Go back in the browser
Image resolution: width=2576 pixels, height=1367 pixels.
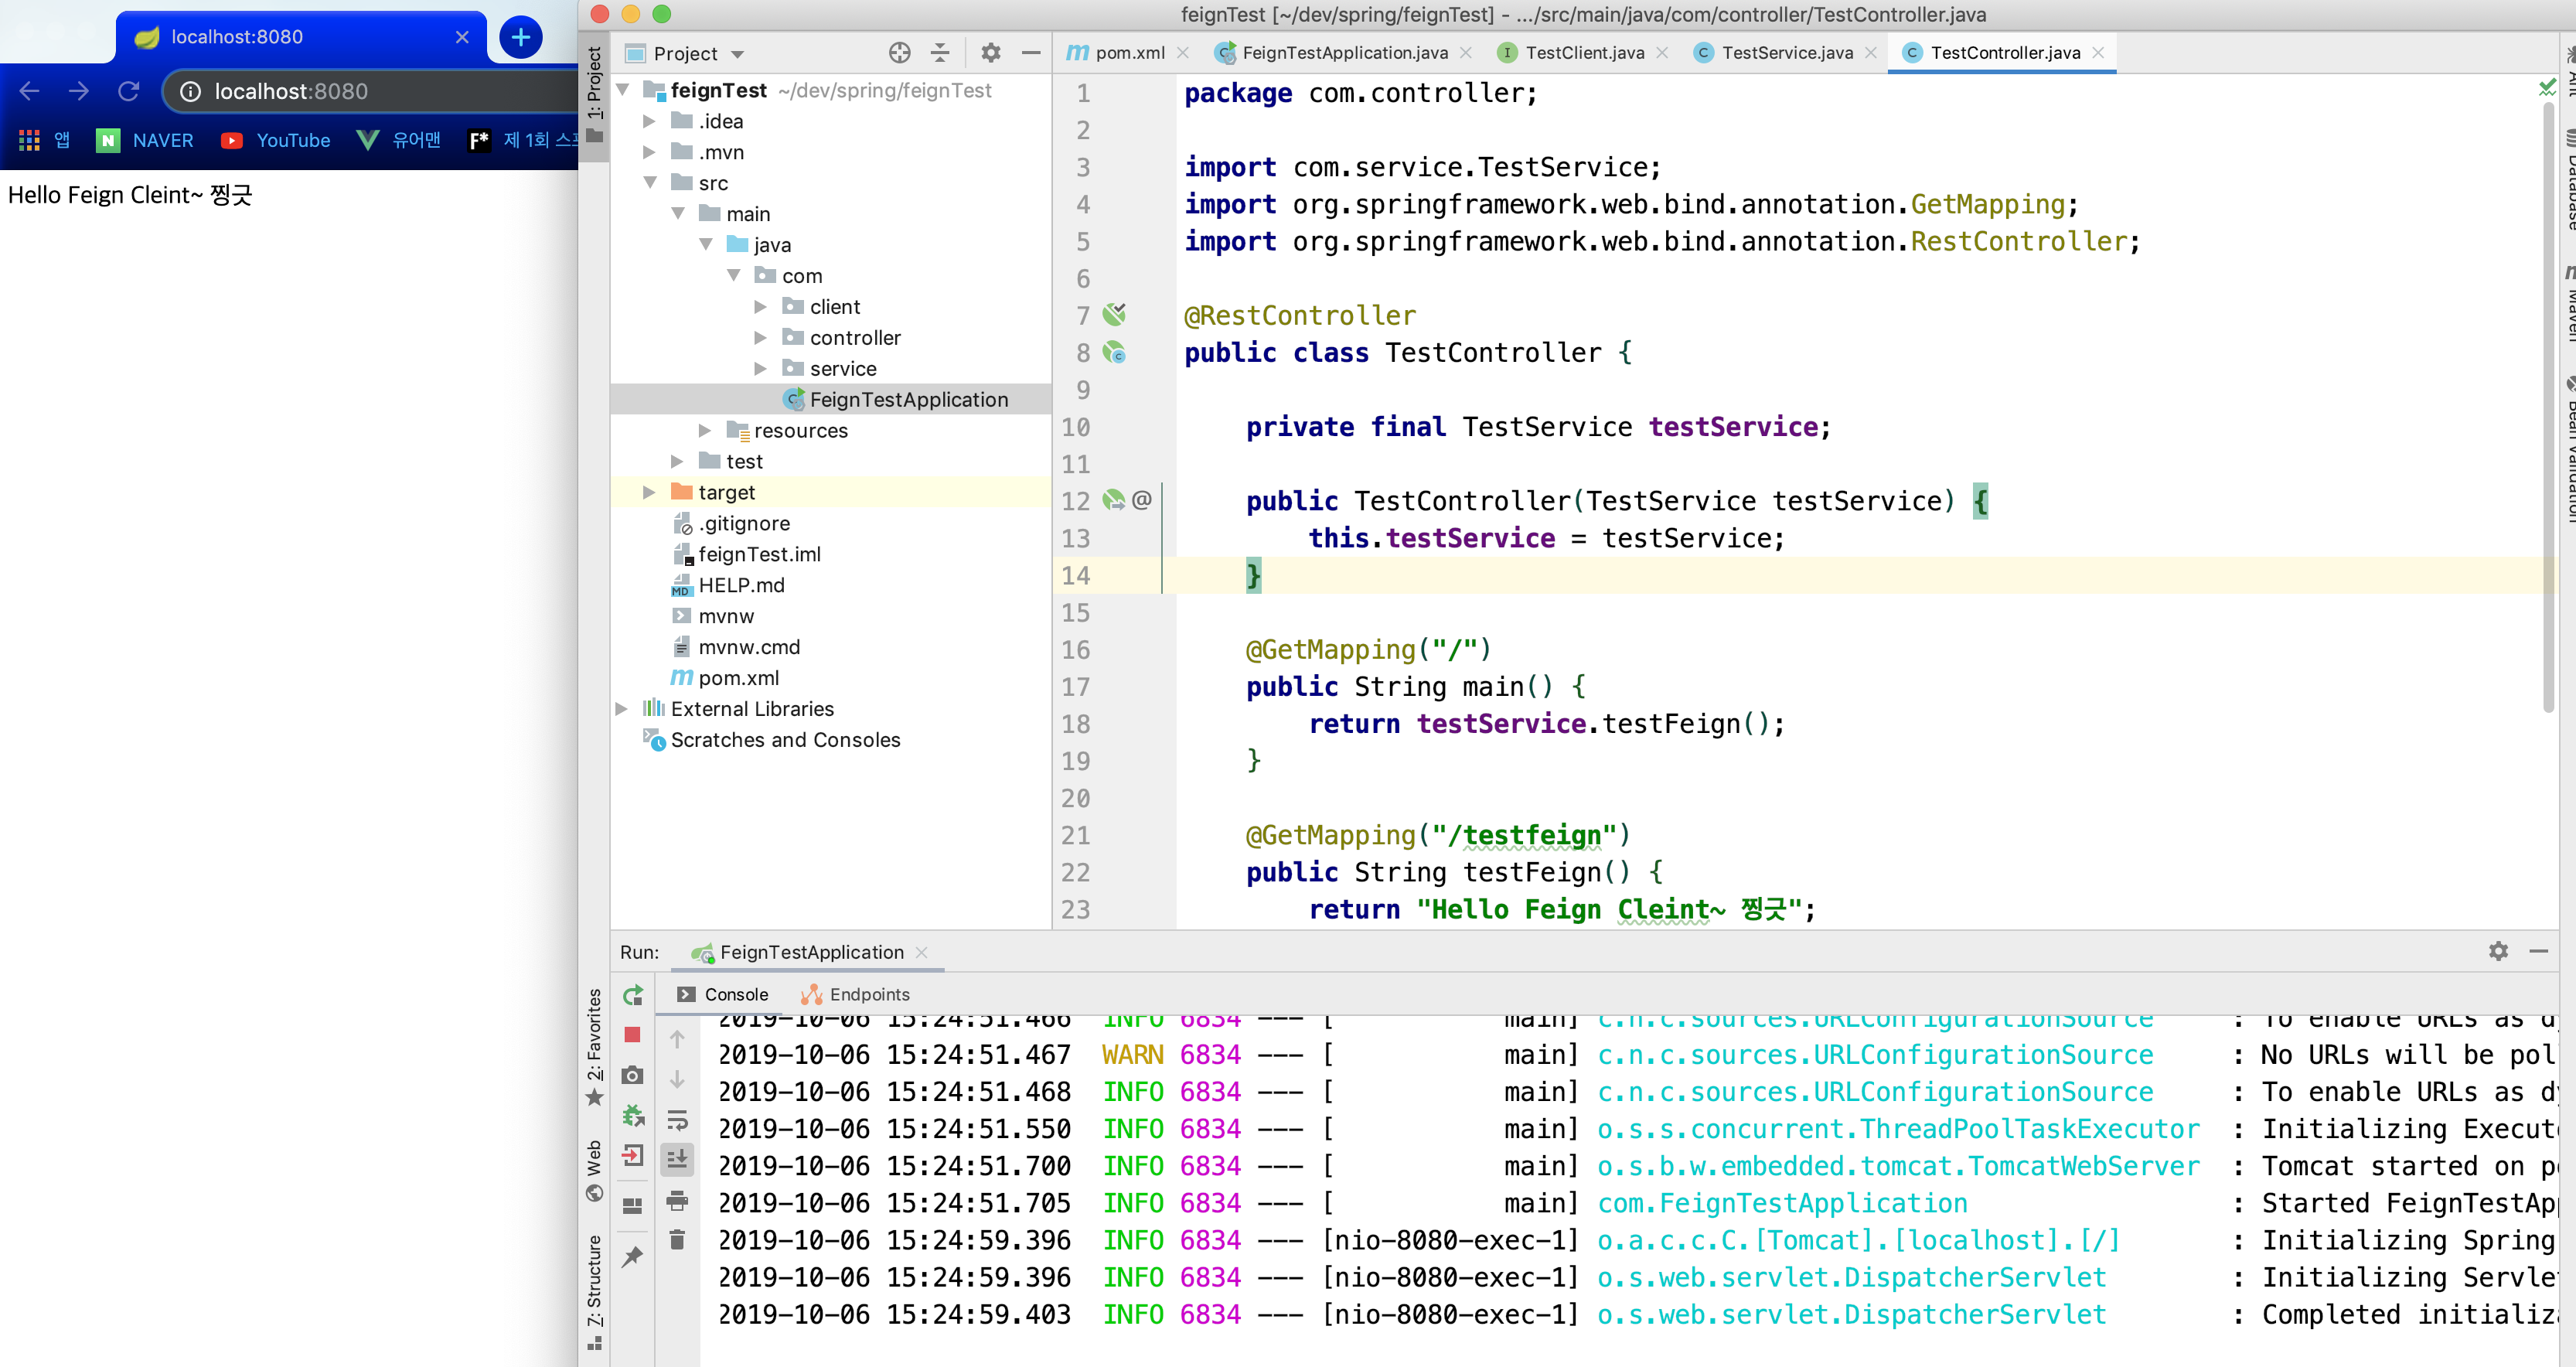[x=29, y=91]
